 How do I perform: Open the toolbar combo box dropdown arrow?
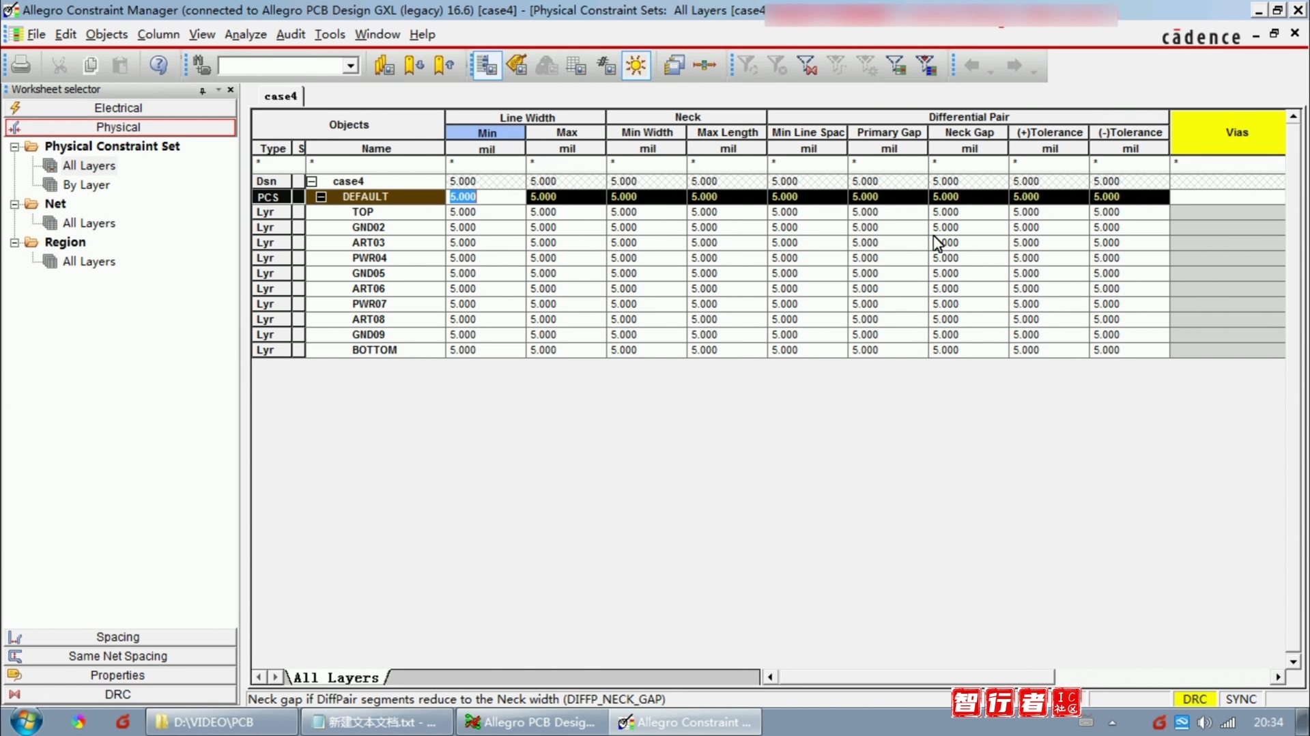click(350, 66)
